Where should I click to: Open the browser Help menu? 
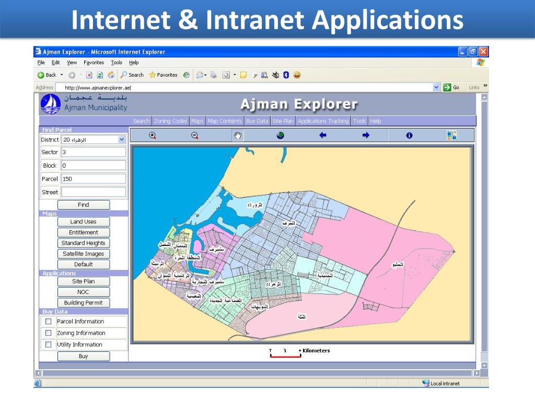[x=134, y=63]
